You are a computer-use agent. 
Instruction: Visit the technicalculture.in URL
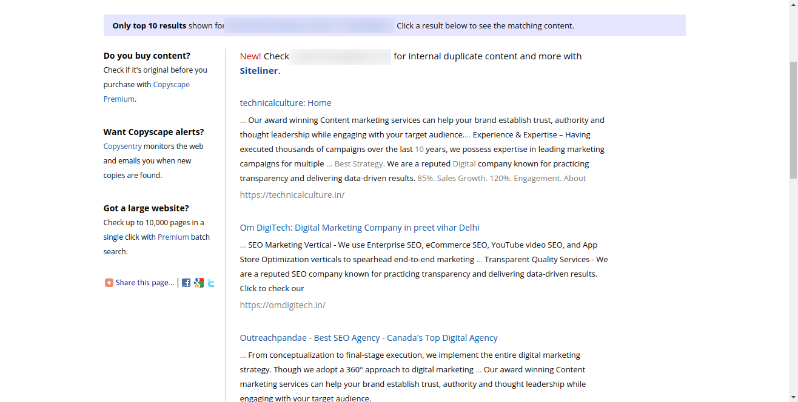292,194
